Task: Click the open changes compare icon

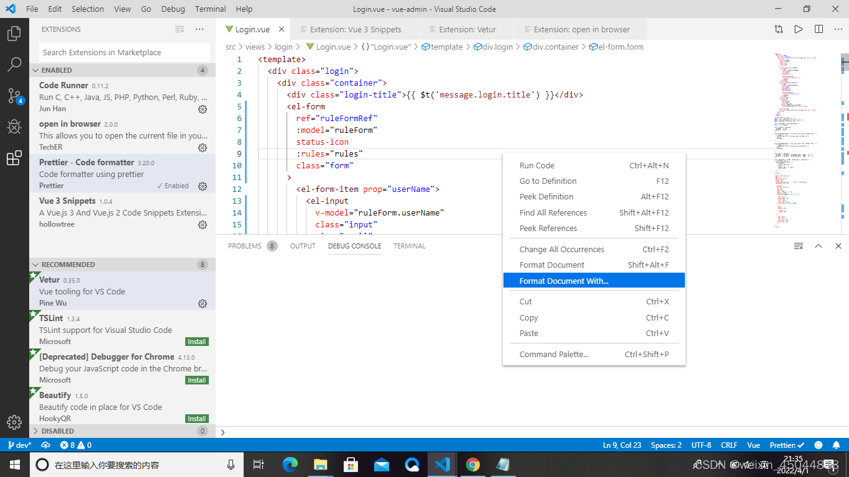Action: 779,29
